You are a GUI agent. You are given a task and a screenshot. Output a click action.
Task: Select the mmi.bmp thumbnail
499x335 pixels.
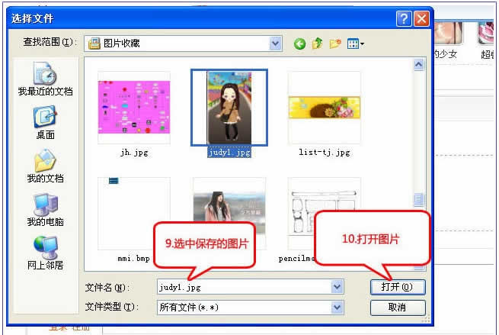point(134,214)
